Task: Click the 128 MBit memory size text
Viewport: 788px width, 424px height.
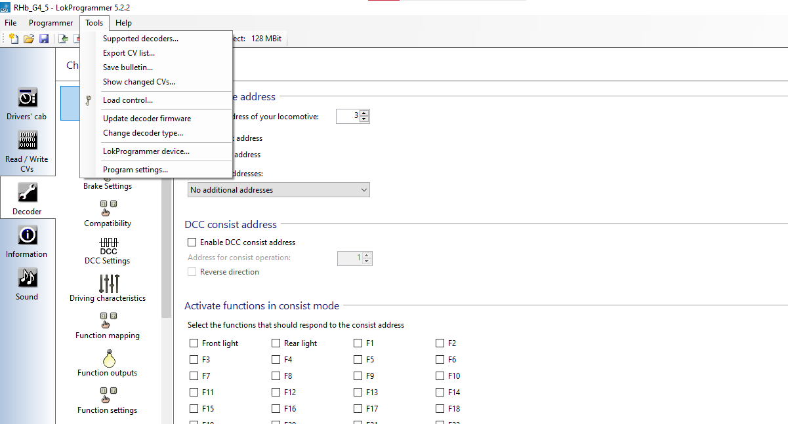Action: [x=266, y=39]
